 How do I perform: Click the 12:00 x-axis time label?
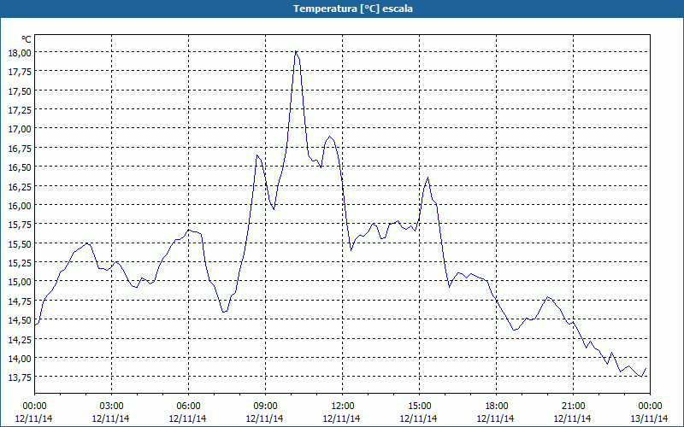[x=343, y=407]
